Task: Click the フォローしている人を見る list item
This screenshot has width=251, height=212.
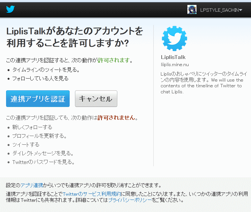Action: (x=41, y=79)
